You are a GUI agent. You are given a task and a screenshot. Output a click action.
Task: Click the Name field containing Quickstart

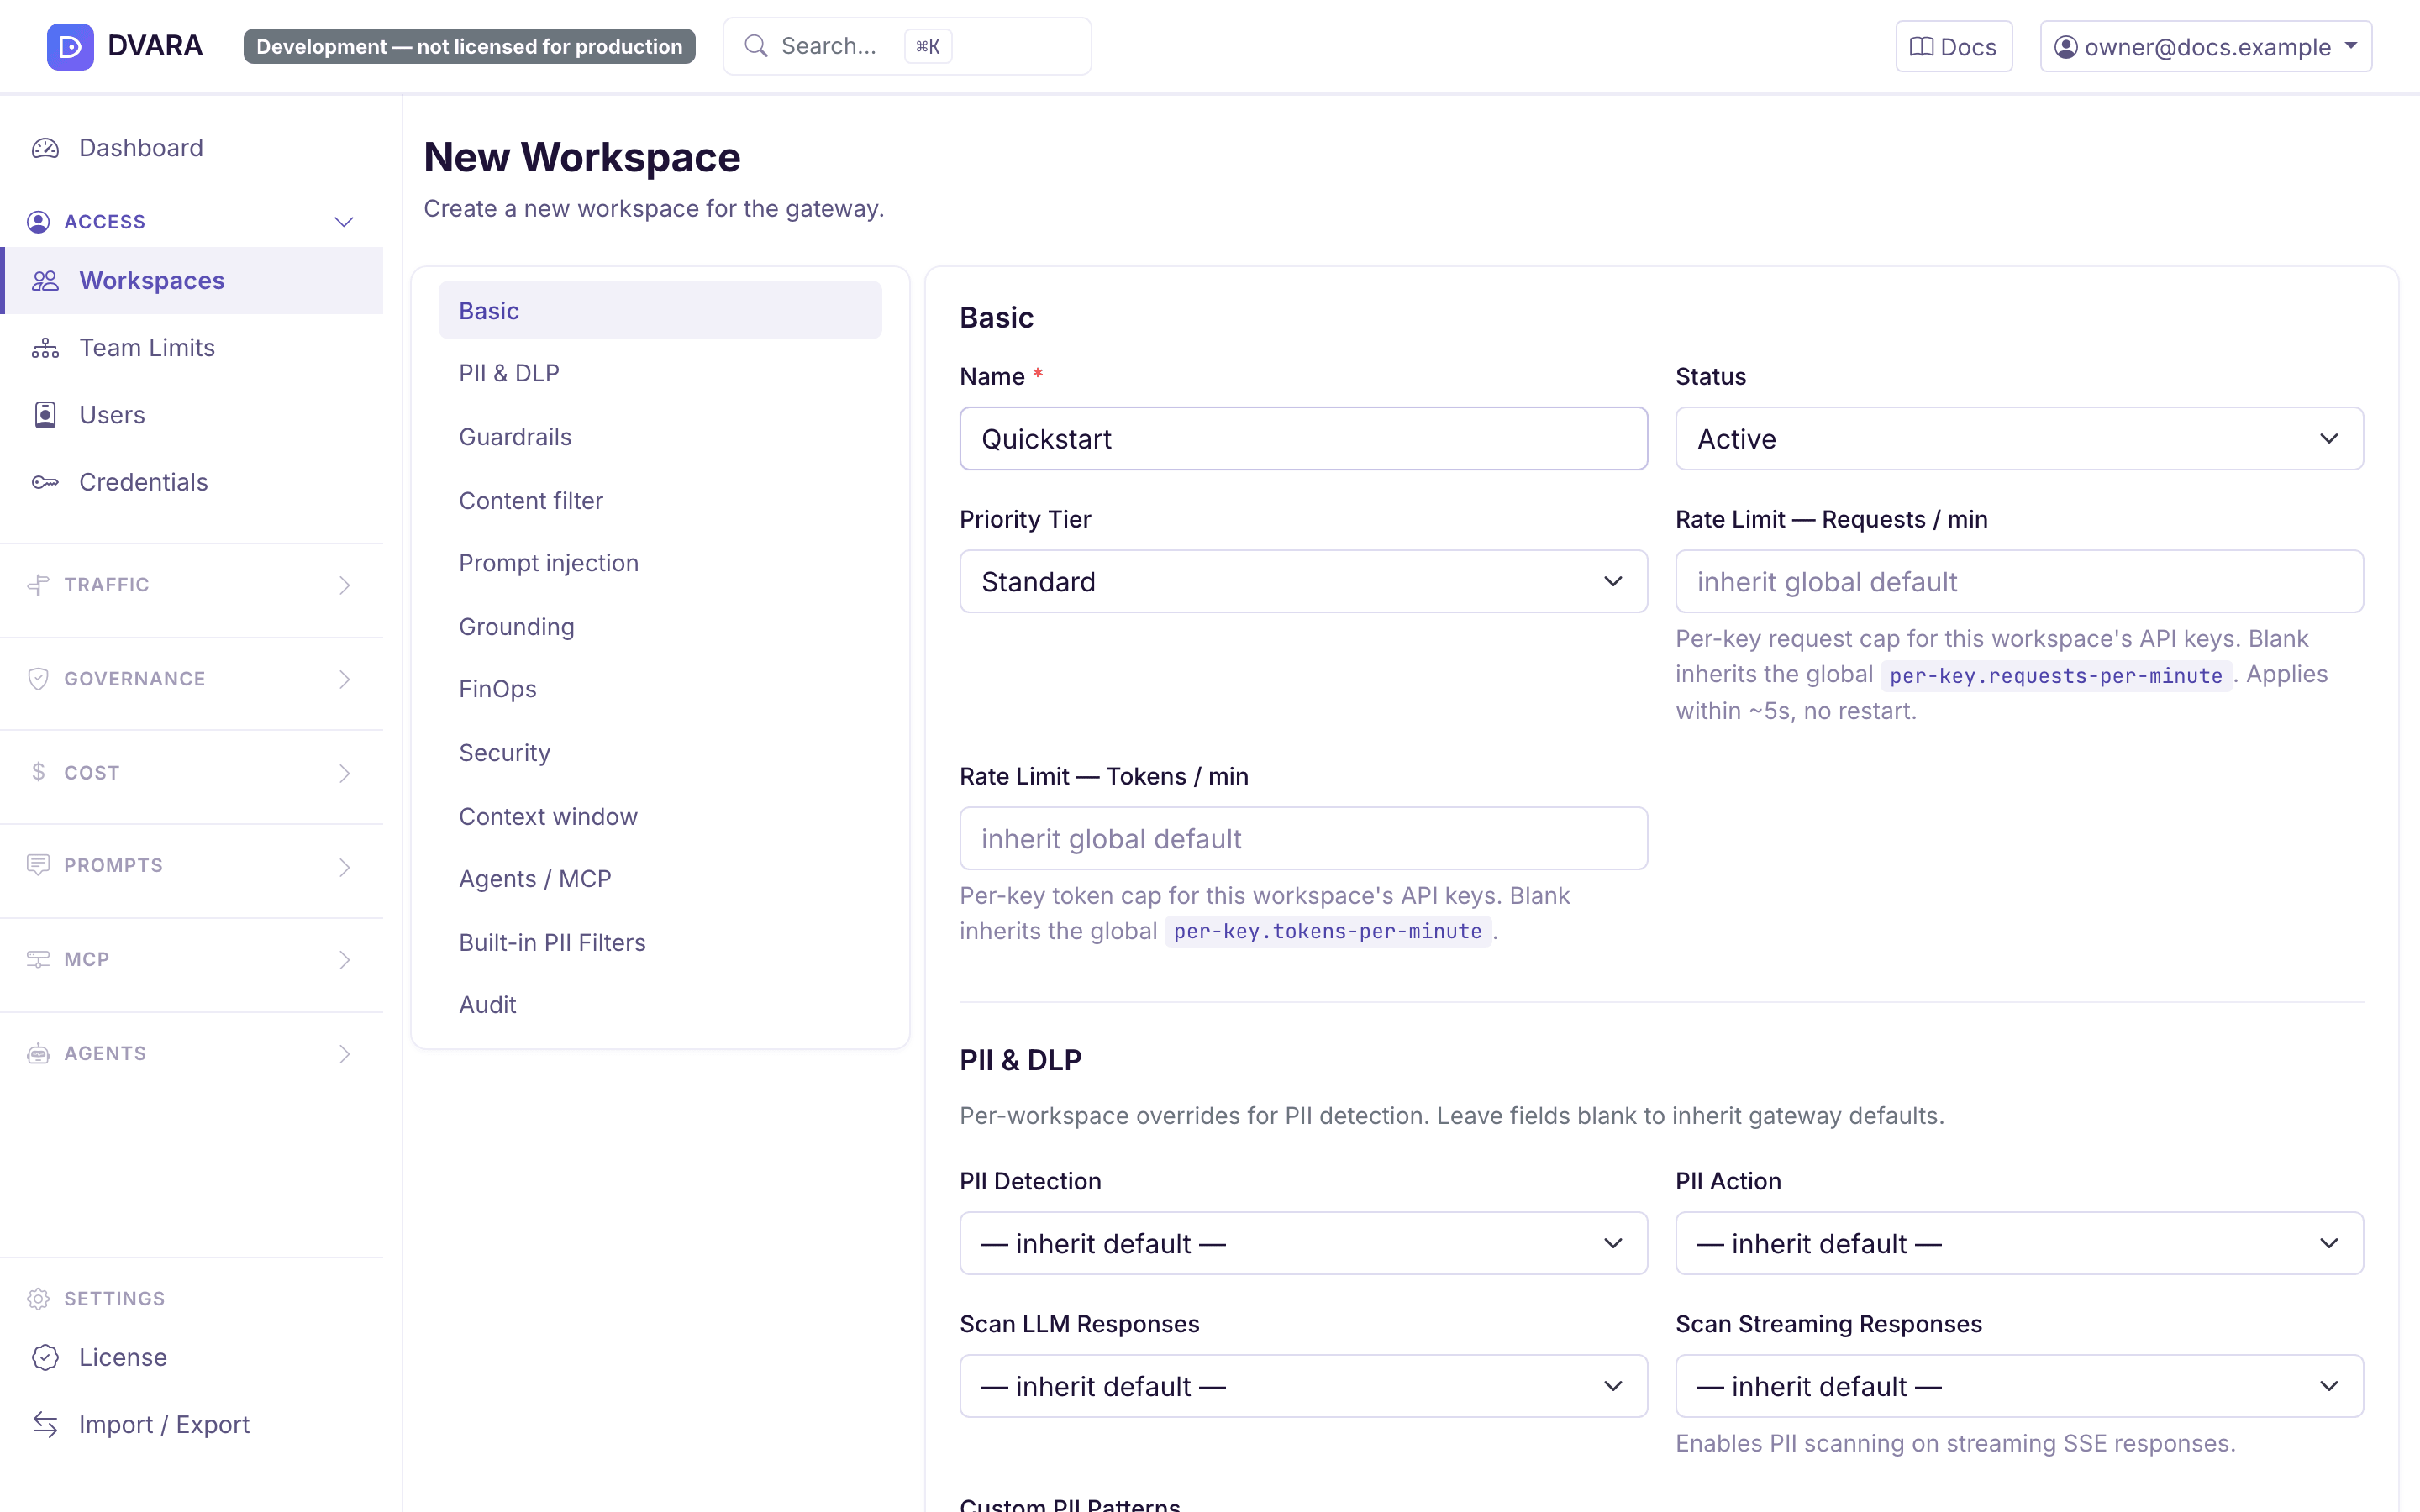(1303, 438)
